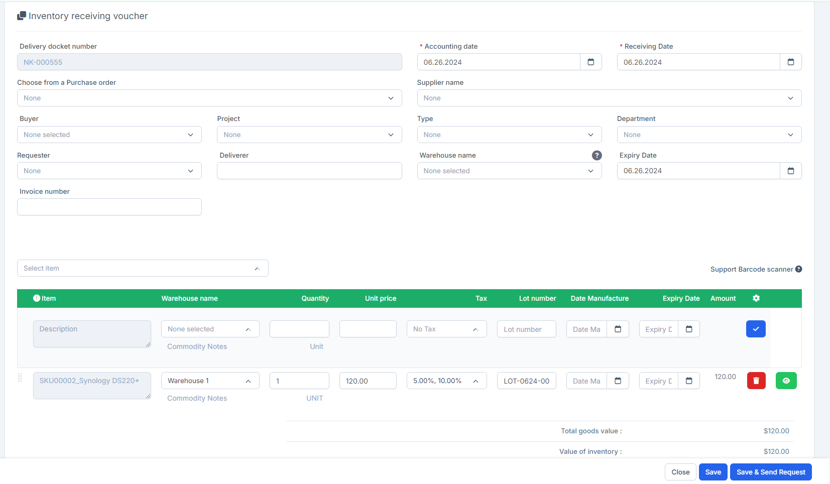Click the Invoice number input field
Image resolution: width=830 pixels, height=484 pixels.
[109, 207]
